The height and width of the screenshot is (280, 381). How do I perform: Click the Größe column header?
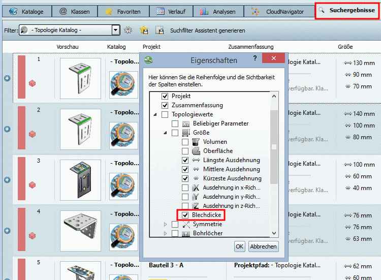coord(345,47)
